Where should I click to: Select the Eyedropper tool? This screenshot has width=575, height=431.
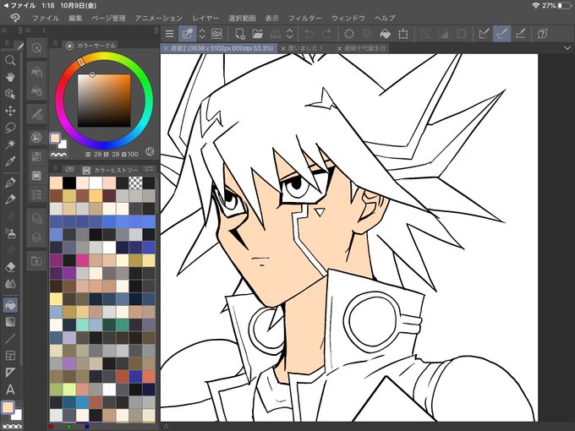10,161
